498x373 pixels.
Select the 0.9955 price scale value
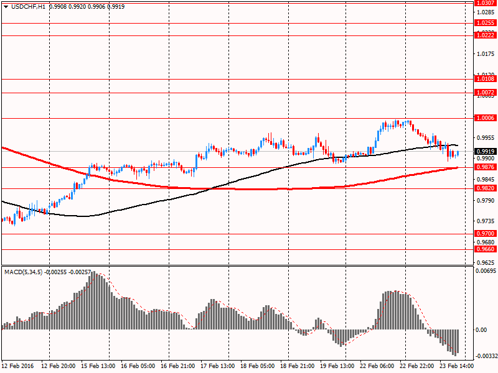click(486, 137)
